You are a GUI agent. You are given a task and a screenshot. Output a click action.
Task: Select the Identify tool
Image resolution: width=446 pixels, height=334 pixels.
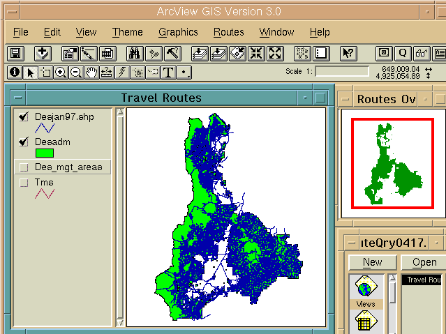point(15,73)
